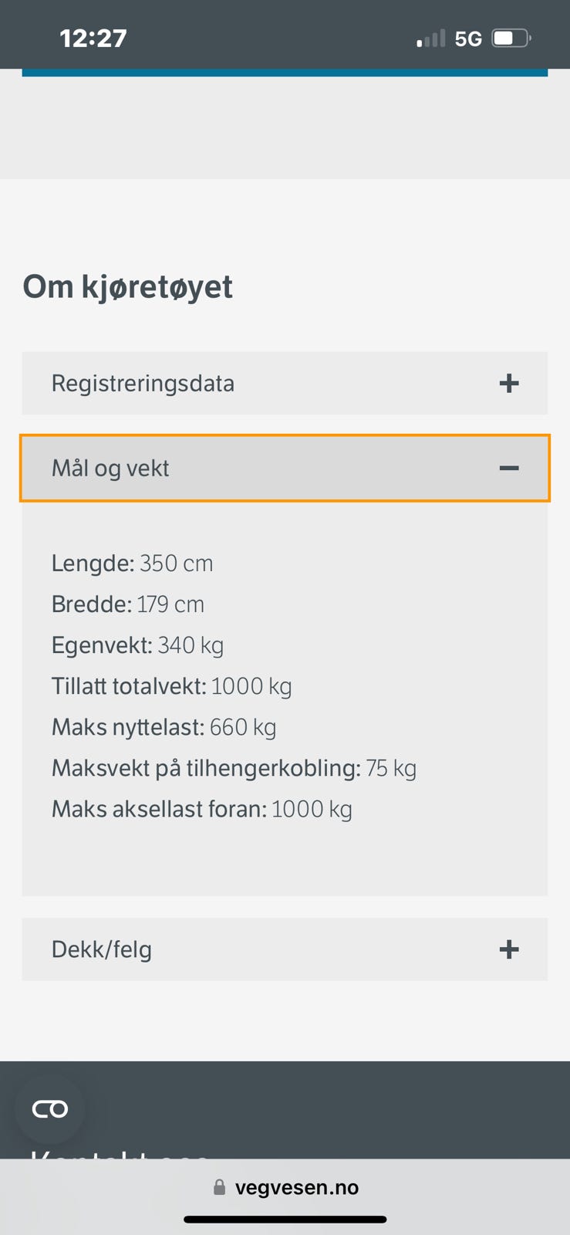Tap the Maksvekt på tilhengerkobling value
Viewport: 570px width, 1235px height.
(x=390, y=768)
